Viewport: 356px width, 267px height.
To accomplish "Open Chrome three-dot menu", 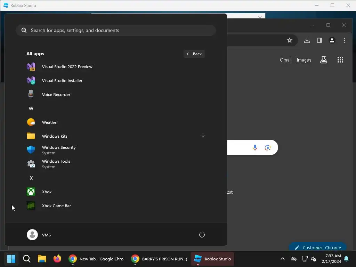I will (345, 40).
